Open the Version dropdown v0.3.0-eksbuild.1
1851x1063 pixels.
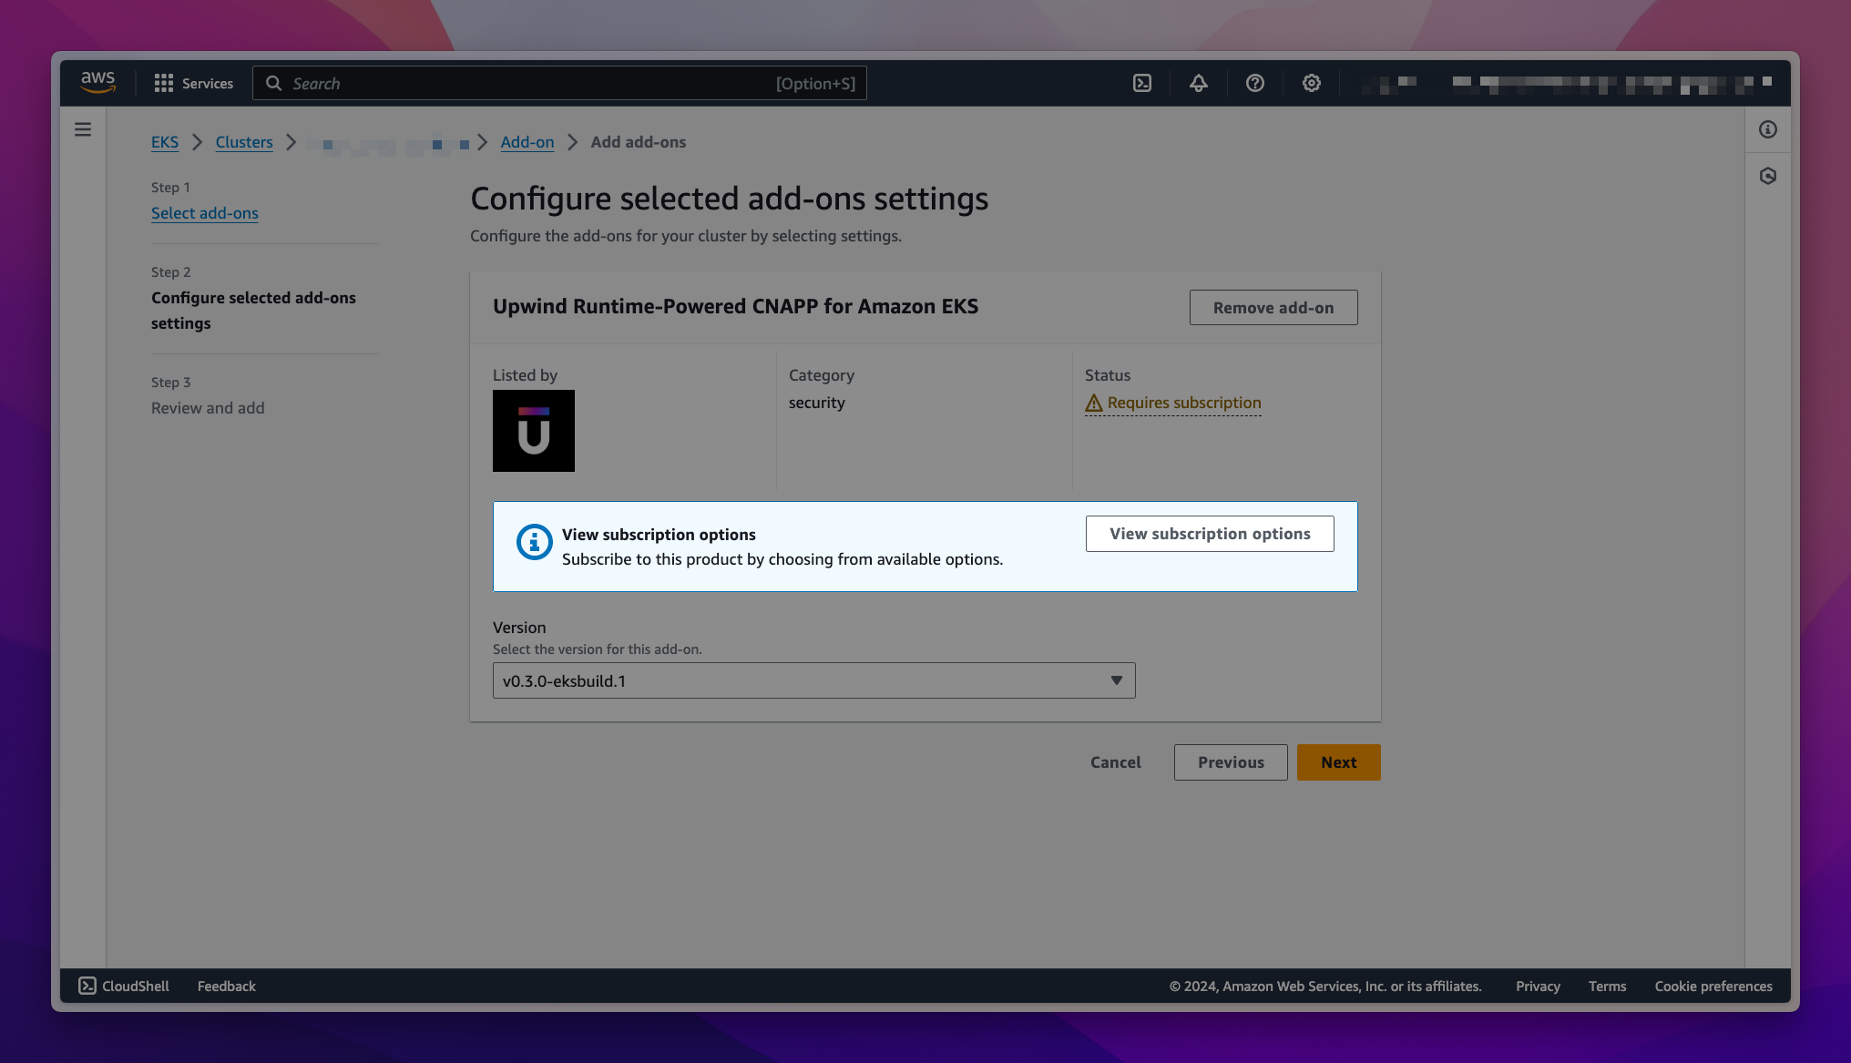(814, 680)
